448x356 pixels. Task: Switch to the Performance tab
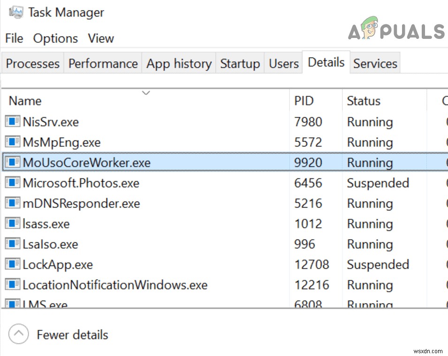point(103,63)
